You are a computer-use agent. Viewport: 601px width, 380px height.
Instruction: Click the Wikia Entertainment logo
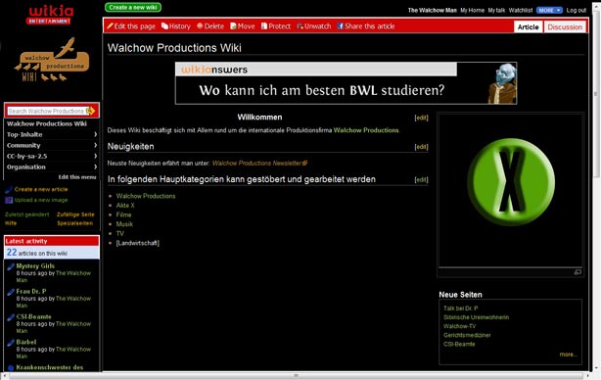click(x=50, y=16)
